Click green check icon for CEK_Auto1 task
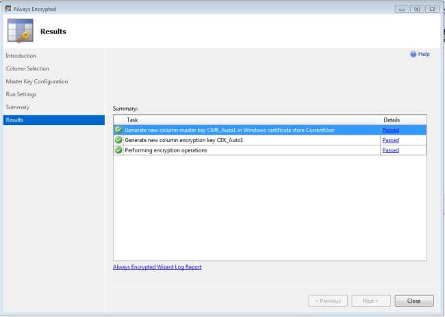 click(118, 140)
